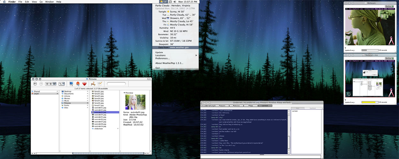Select Preferences... in WeatherPop menu
Image resolution: width=399 pixels, height=159 pixels.
tap(162, 59)
